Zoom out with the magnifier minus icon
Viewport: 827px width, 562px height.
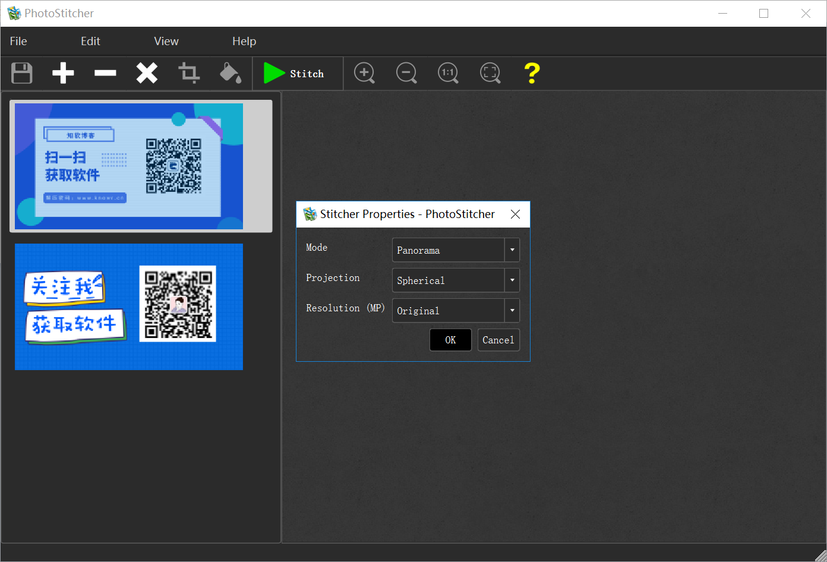coord(406,74)
